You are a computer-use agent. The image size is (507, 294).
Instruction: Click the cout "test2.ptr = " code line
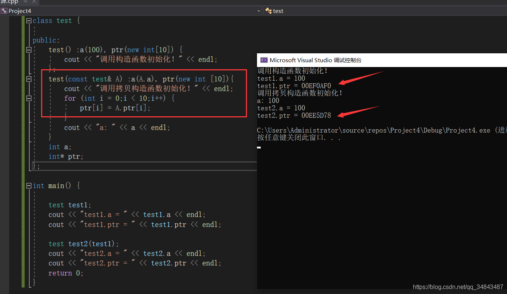click(135, 263)
